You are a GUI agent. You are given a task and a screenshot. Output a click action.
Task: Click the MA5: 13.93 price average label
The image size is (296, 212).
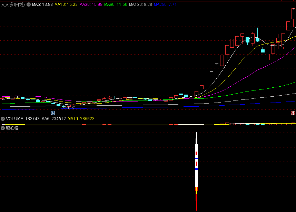42,4
